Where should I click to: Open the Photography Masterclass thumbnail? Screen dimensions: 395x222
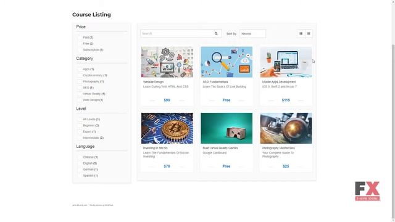(286, 128)
